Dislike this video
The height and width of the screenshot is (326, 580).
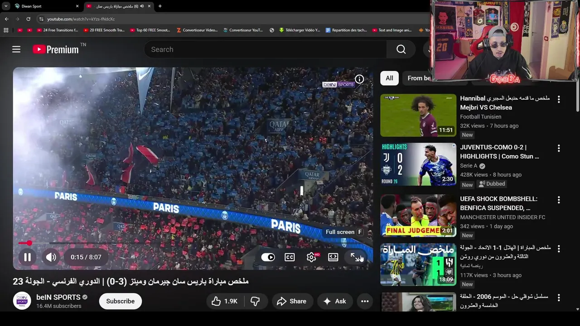pyautogui.click(x=256, y=301)
